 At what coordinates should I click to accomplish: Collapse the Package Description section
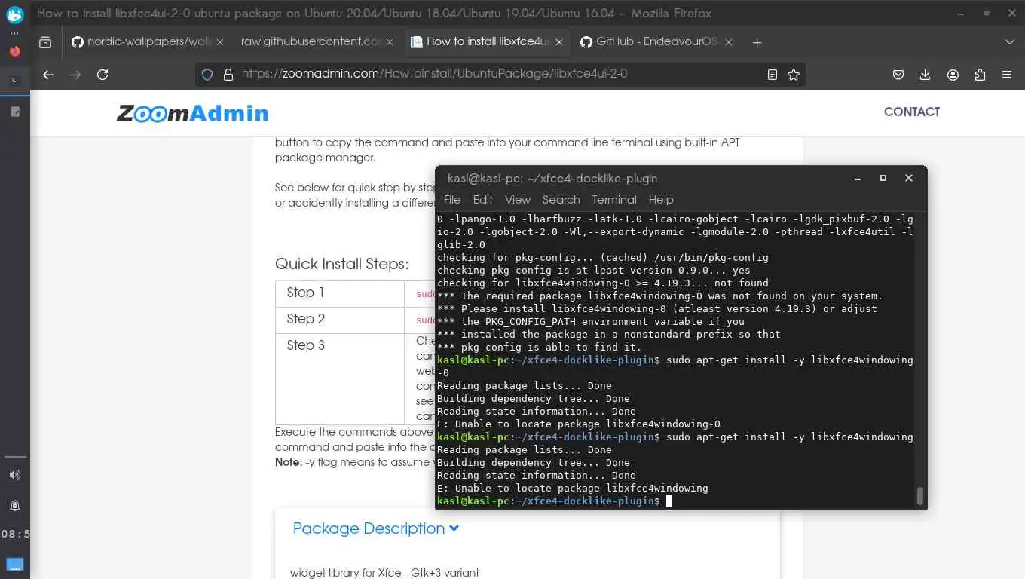375,528
